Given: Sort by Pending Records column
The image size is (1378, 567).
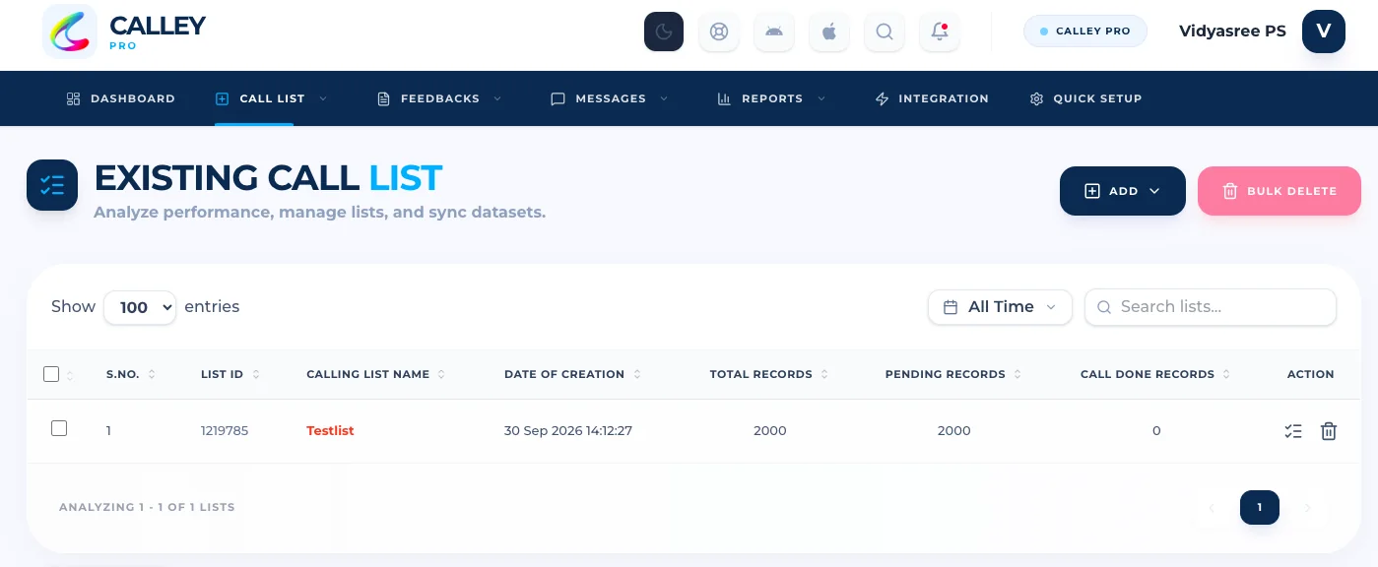Looking at the screenshot, I should tap(953, 374).
